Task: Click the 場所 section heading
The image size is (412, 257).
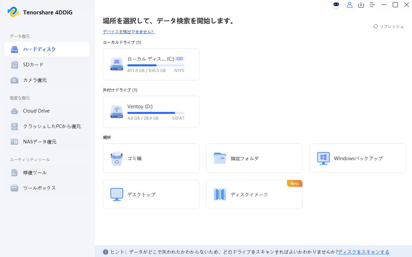Action: [107, 138]
